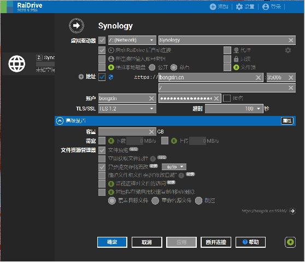The height and width of the screenshot is (262, 305).
Task: Click the login account icon in the top bar
Action: [x=266, y=7]
